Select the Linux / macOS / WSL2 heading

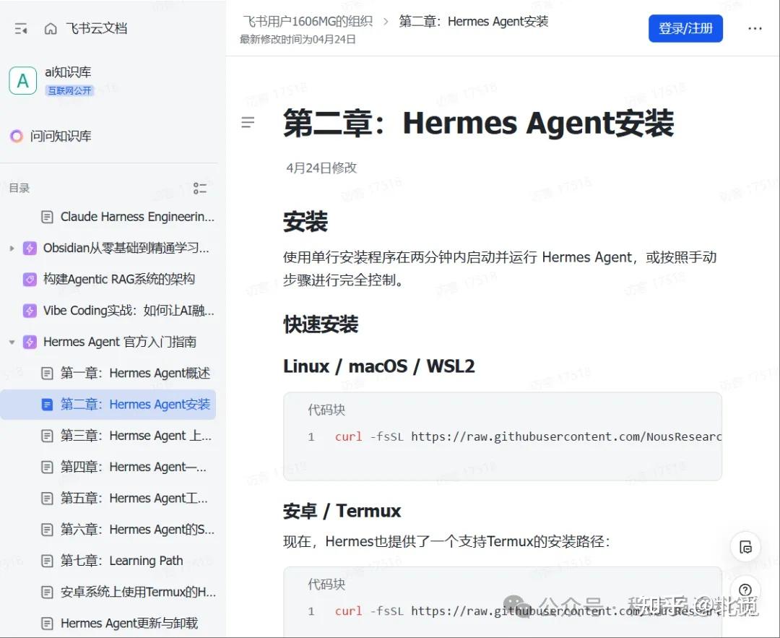point(379,366)
